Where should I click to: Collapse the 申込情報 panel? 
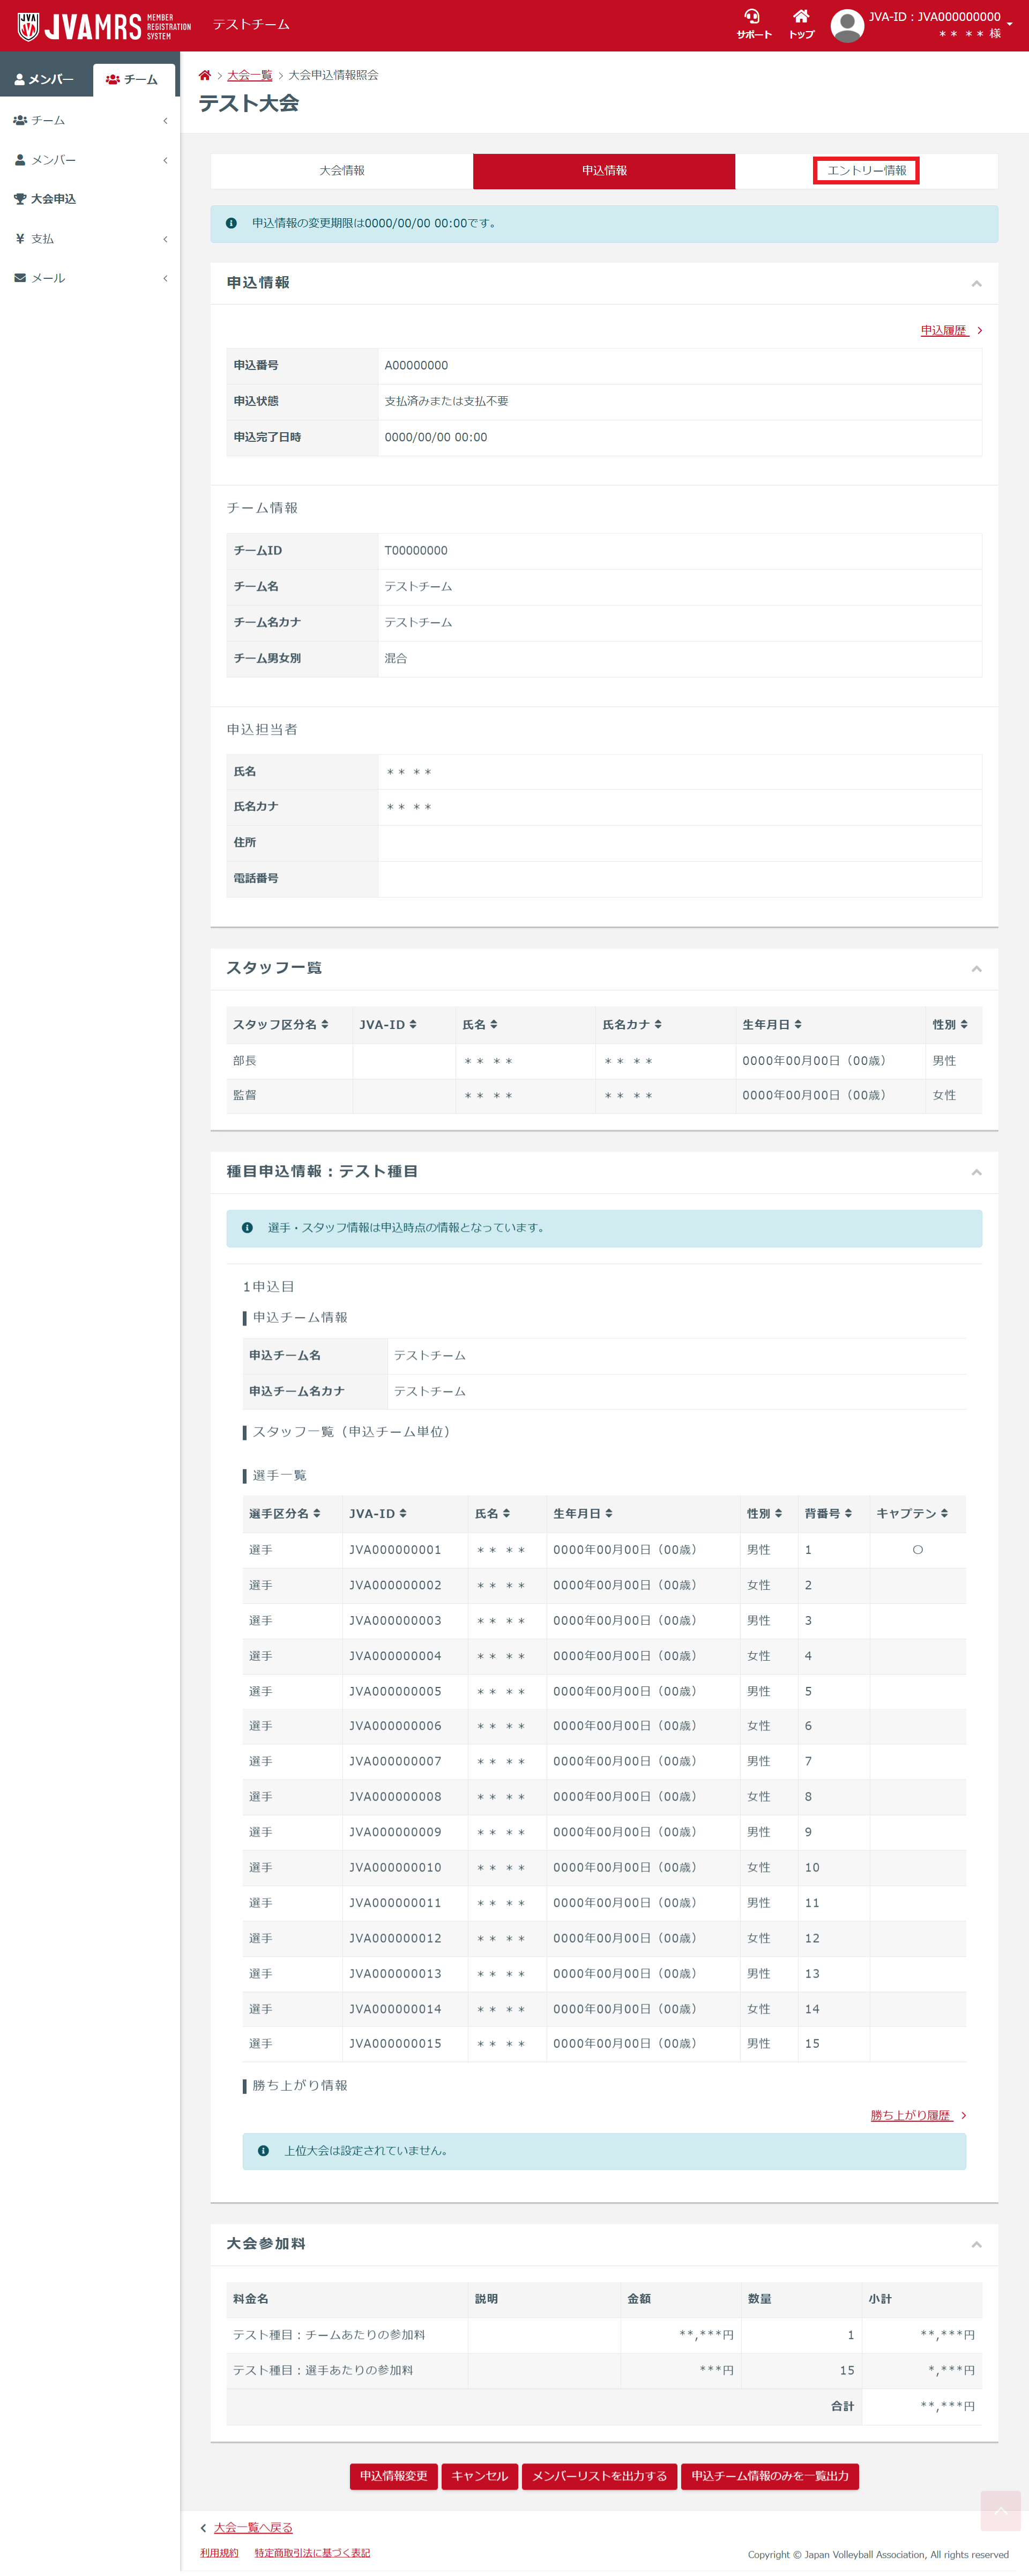point(976,284)
